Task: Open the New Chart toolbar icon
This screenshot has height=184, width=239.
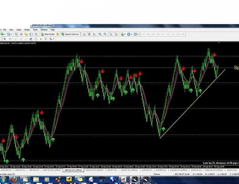Action: [2, 34]
